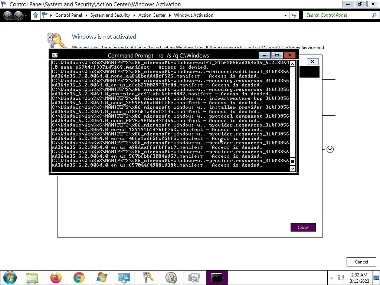Go back with the Back arrow
The image size is (380, 285).
[x=8, y=15]
